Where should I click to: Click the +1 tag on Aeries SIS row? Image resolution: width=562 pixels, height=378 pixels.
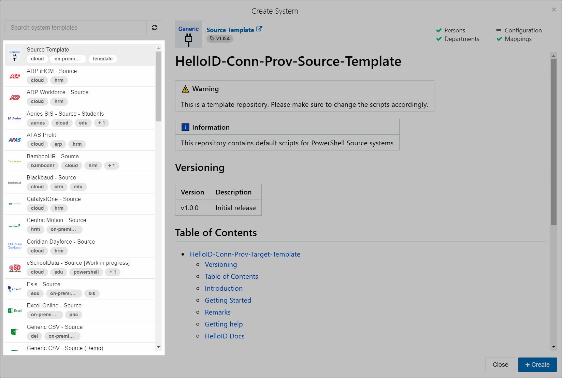(102, 123)
